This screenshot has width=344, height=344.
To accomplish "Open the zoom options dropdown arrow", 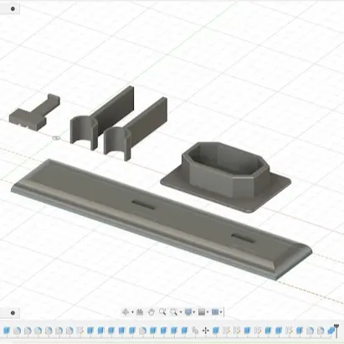I will [x=181, y=312].
